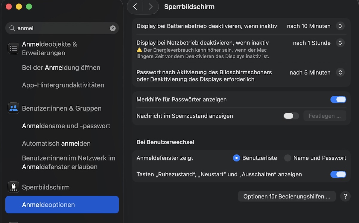359x223 pixels.
Task: Select the Name und Passwort radio option
Action: pos(287,158)
